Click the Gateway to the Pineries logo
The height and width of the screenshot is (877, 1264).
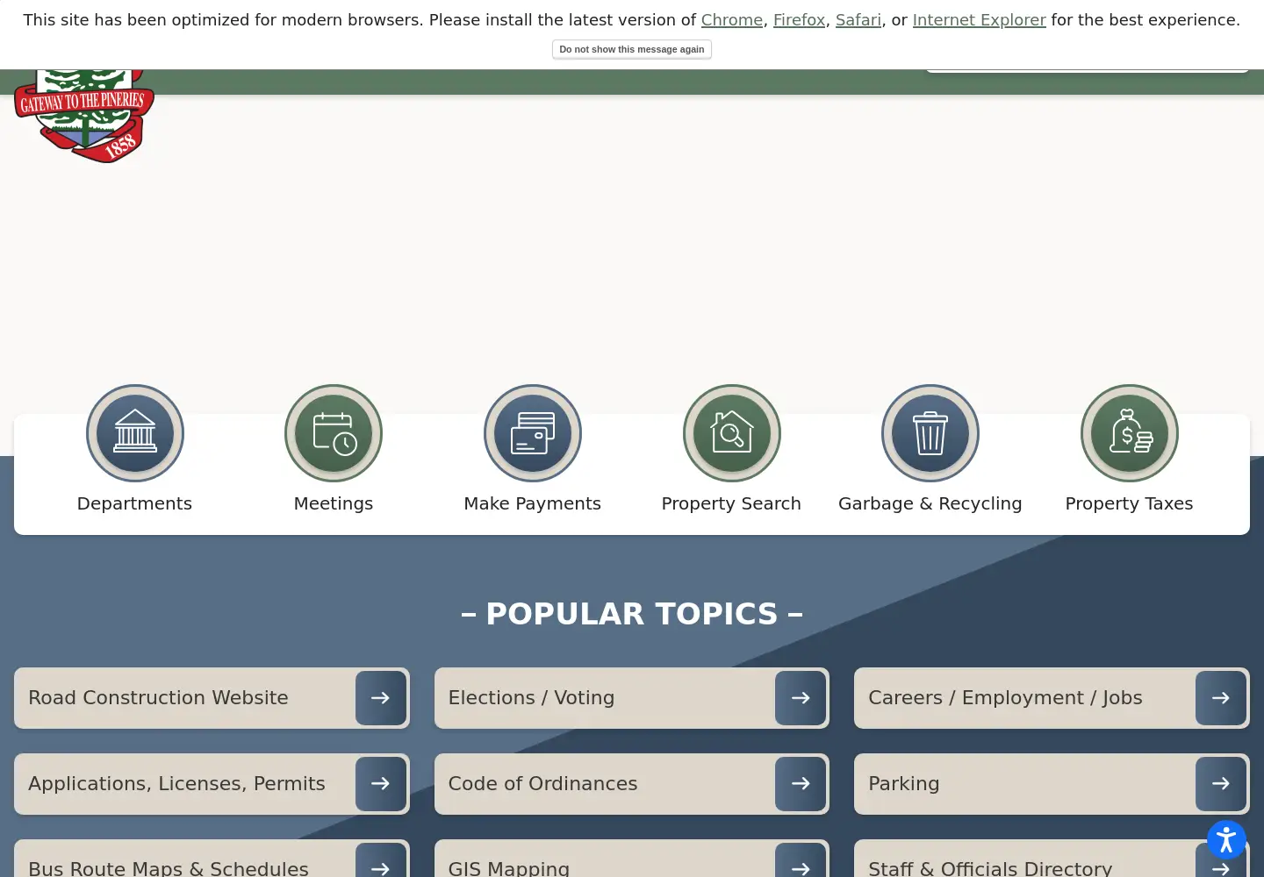coord(84,116)
